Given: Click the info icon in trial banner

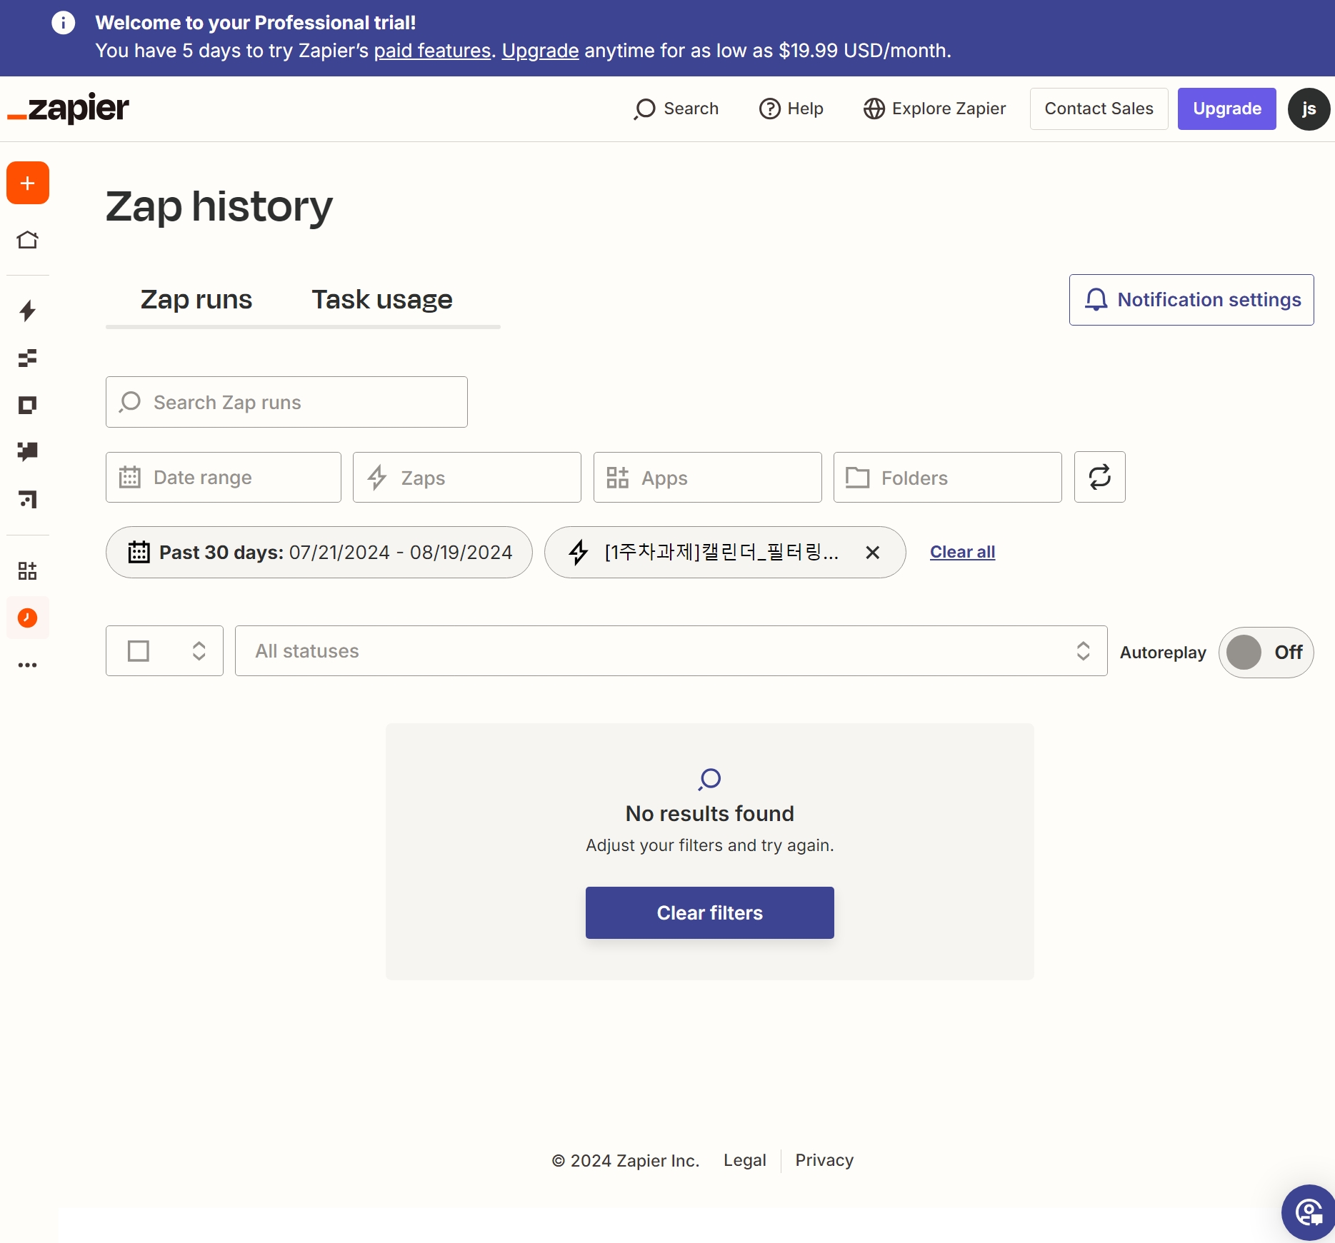Looking at the screenshot, I should click(x=63, y=23).
